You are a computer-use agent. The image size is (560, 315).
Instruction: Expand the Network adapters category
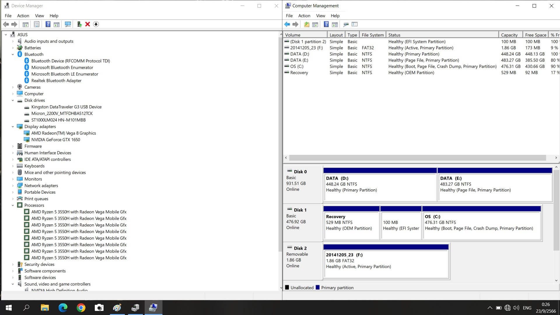13,185
